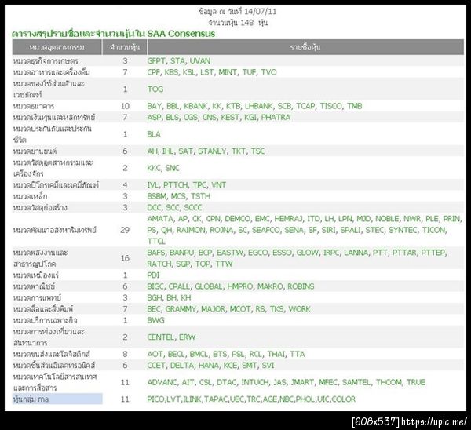Select the BWG ticker
Screen dimensions: 471x430
pyautogui.click(x=155, y=320)
